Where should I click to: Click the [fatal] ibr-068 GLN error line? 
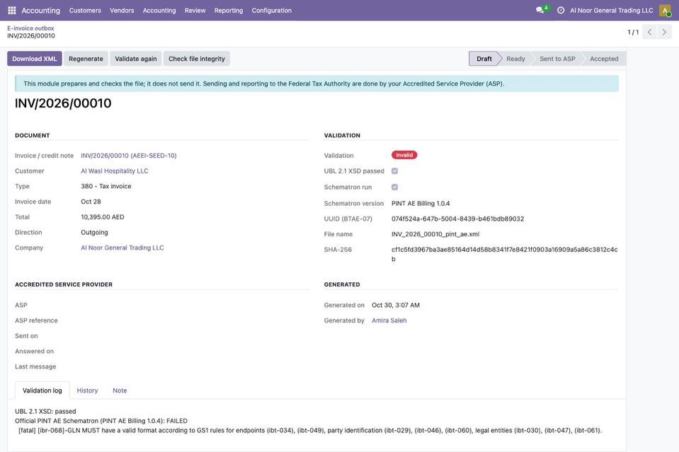[310, 430]
